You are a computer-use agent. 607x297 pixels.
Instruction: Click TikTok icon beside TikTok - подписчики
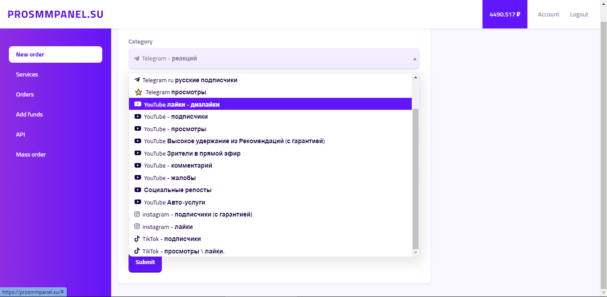point(137,239)
